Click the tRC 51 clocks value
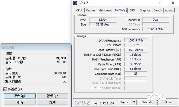The image size is (179, 107). pos(136,69)
